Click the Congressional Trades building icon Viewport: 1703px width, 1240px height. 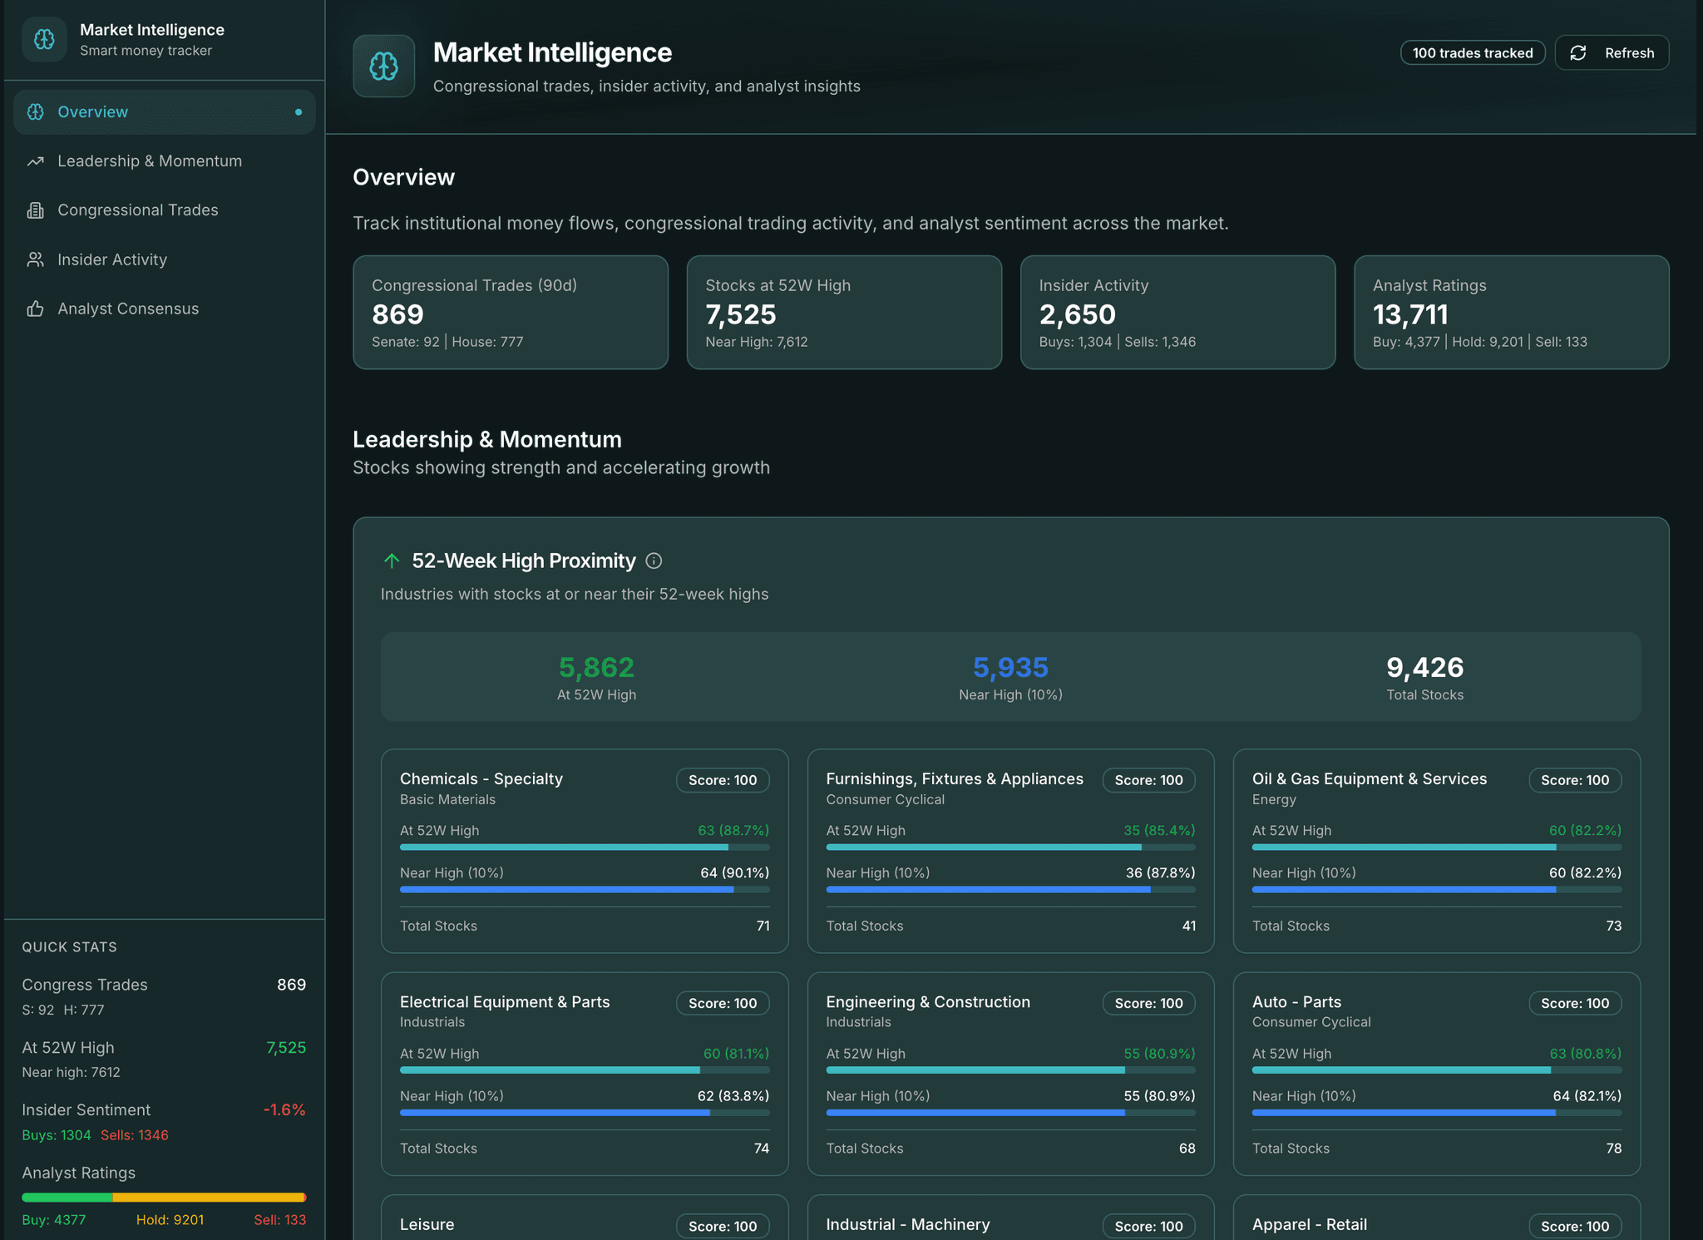coord(35,210)
